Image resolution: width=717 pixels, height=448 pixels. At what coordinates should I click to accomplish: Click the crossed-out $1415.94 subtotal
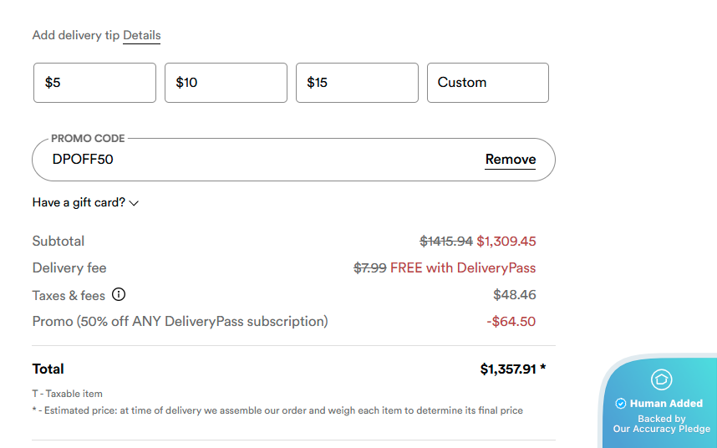(x=445, y=242)
